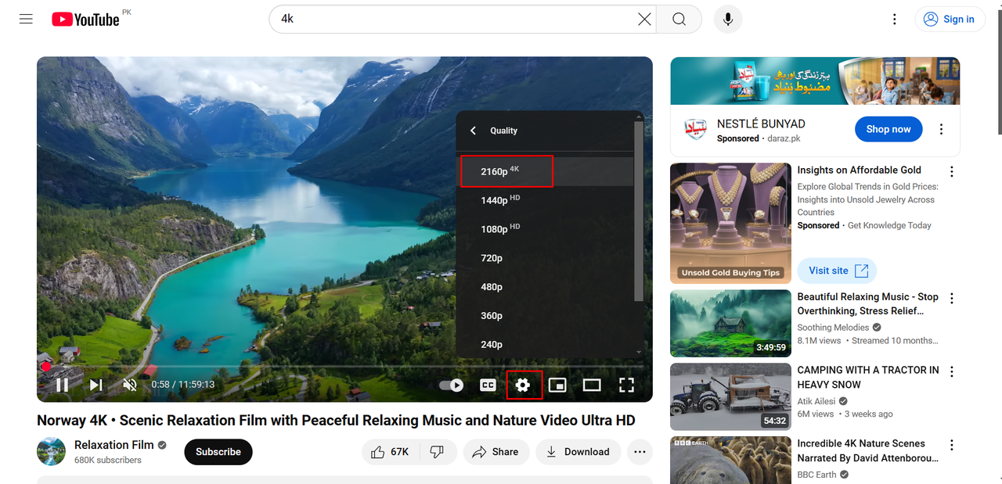The height and width of the screenshot is (484, 1002).
Task: Unmute the video with speaker icon
Action: [130, 385]
